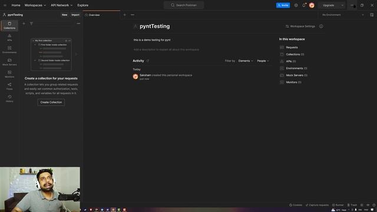Click the plus icon to add collection

[x=24, y=24]
